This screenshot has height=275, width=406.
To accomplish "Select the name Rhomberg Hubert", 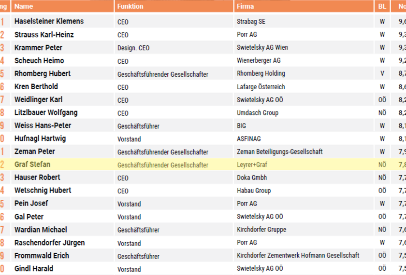I will pyautogui.click(x=43, y=73).
